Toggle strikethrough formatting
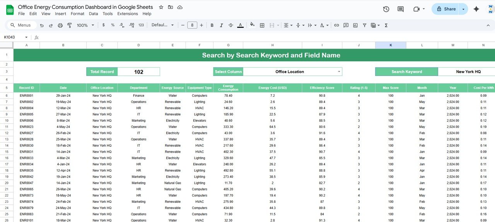This screenshot has height=222, width=495. (x=231, y=25)
